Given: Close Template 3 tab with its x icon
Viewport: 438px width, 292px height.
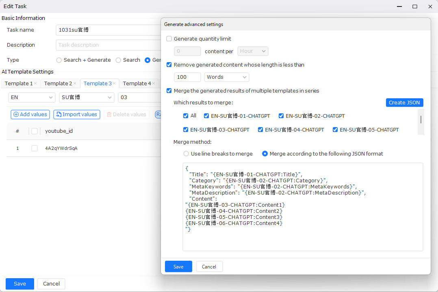Looking at the screenshot, I should (114, 84).
